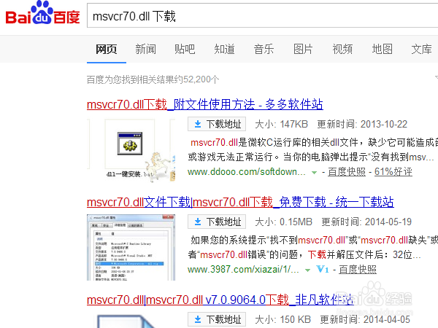Click download arrow icon in 150 KB result
438x328 pixels.
coord(198,319)
